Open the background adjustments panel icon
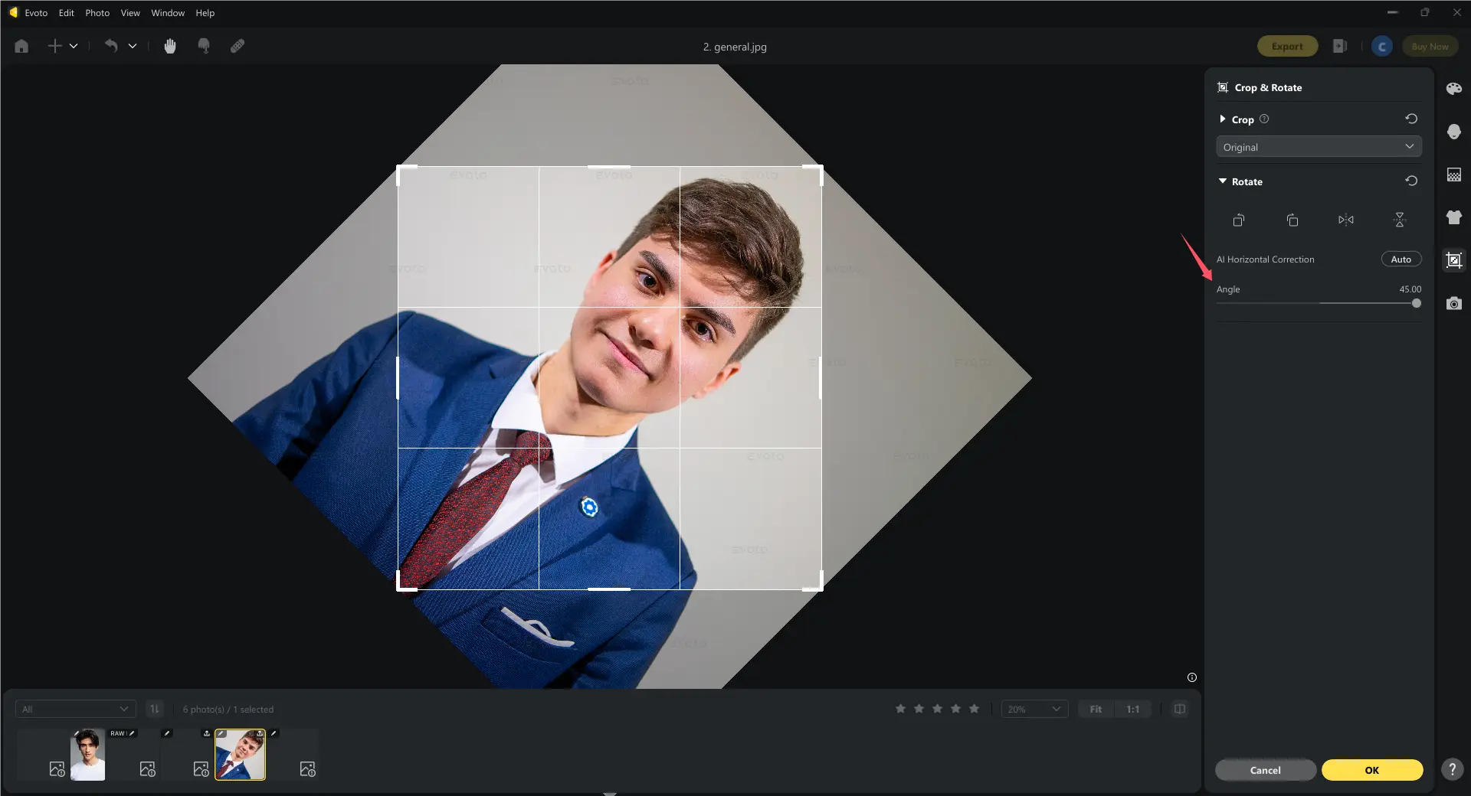 [x=1454, y=175]
